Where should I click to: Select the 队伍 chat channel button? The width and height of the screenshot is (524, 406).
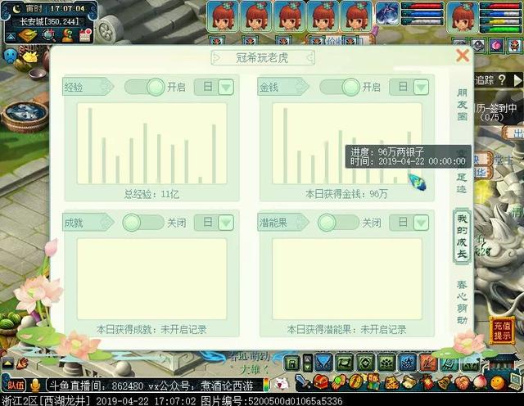pos(14,386)
